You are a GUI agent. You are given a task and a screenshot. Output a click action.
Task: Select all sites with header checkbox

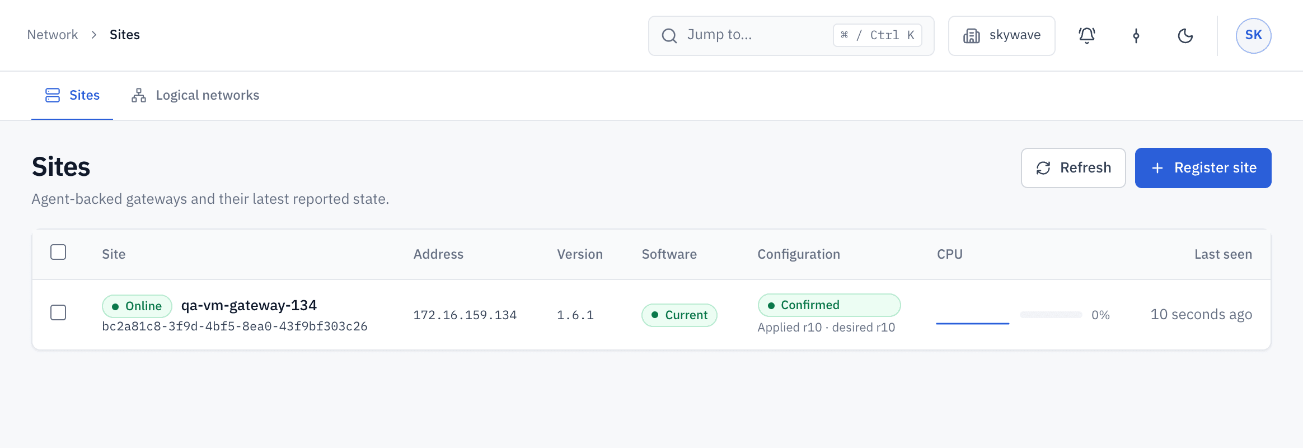coord(58,253)
